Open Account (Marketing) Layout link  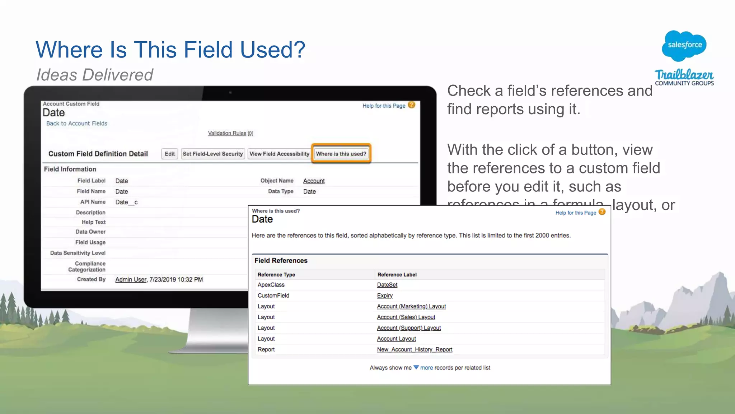click(411, 306)
